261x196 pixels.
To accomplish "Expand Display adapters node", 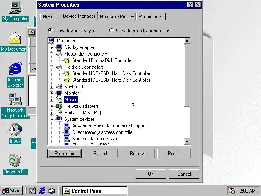I will pos(51,47).
